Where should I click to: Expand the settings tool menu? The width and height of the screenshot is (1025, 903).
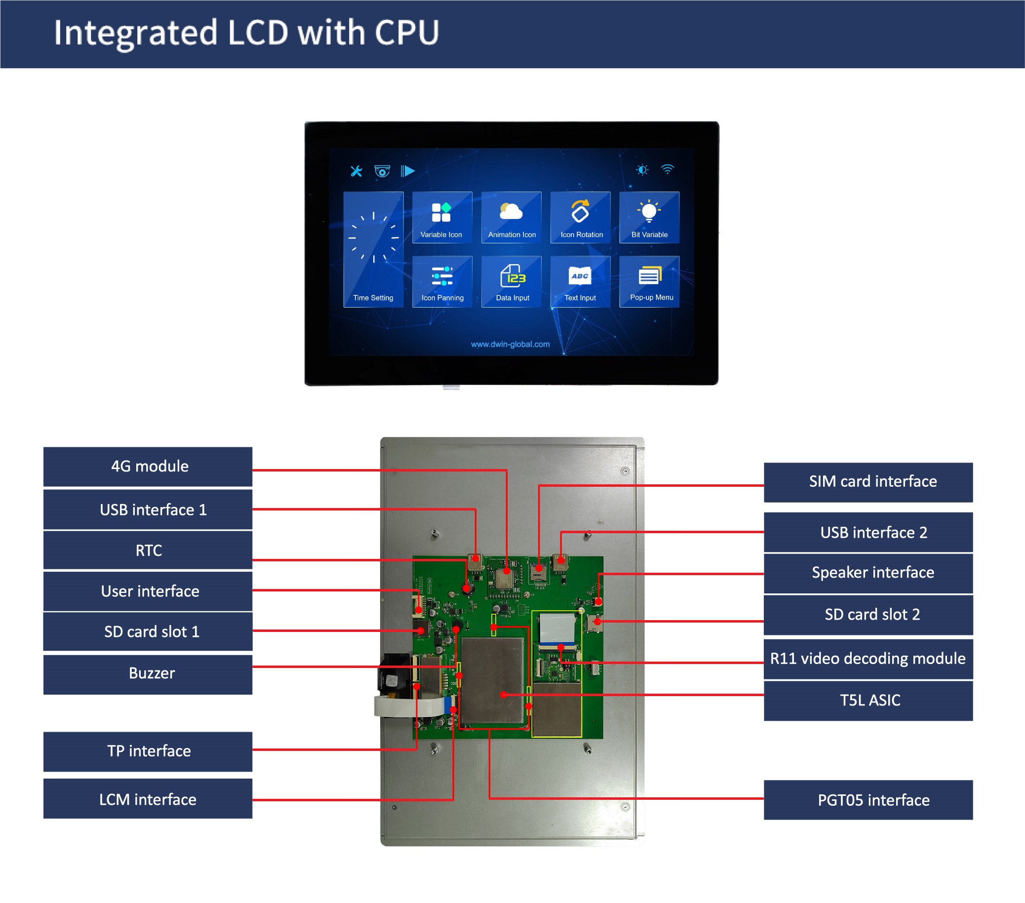click(x=355, y=168)
